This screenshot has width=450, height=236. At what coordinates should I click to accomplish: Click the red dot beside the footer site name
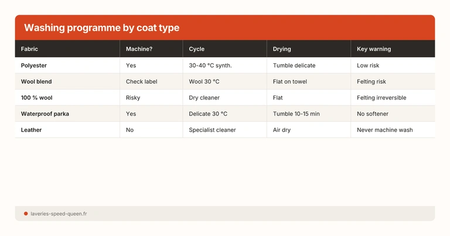pos(26,214)
